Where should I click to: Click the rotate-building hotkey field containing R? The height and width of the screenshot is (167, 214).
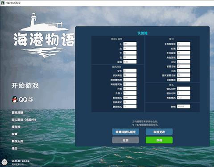pyautogui.click(x=130, y=84)
